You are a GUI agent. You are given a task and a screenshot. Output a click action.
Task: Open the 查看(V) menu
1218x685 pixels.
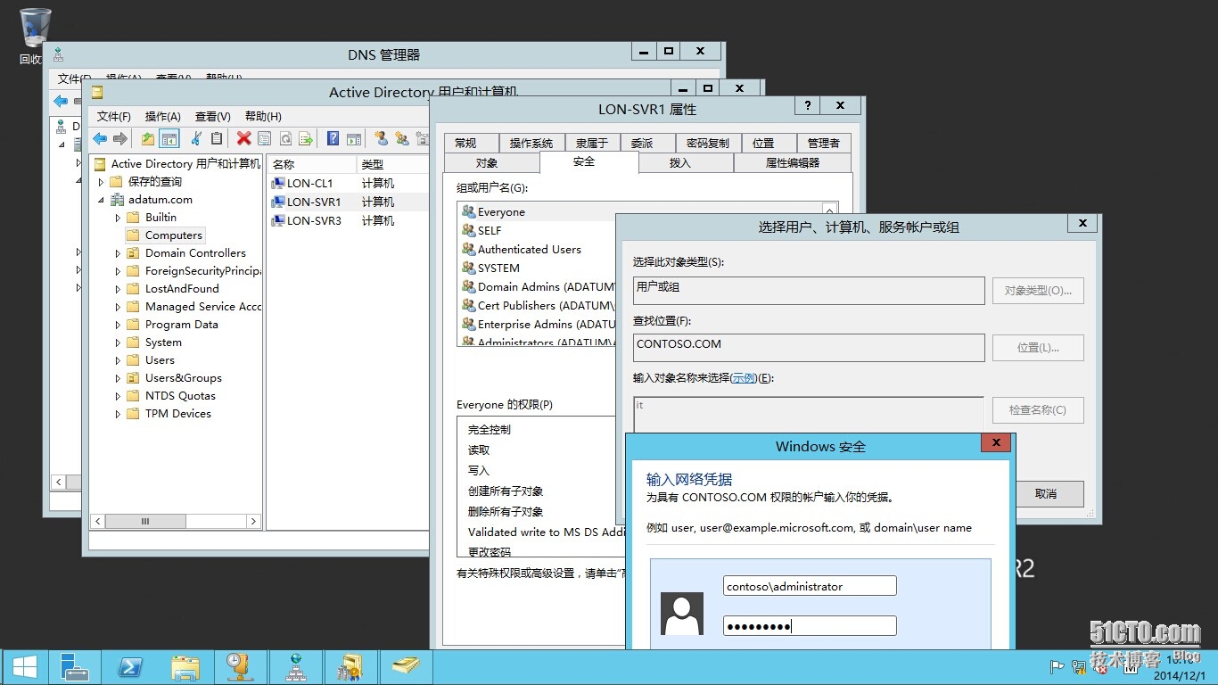[x=213, y=116]
